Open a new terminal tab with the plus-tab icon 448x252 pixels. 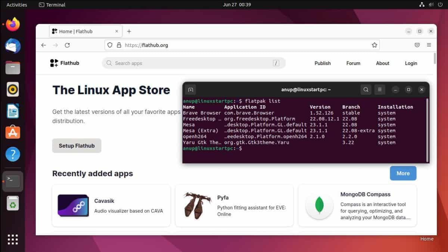190,90
